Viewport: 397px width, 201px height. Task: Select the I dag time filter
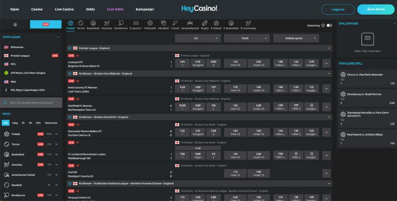(x=15, y=123)
